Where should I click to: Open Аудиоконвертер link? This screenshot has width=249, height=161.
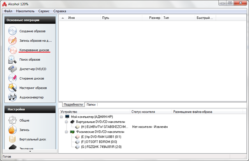pos(32,97)
